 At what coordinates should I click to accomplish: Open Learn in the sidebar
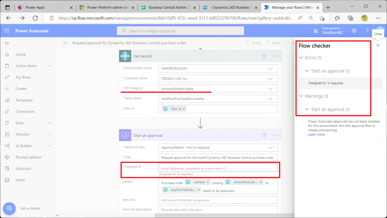click(20, 180)
